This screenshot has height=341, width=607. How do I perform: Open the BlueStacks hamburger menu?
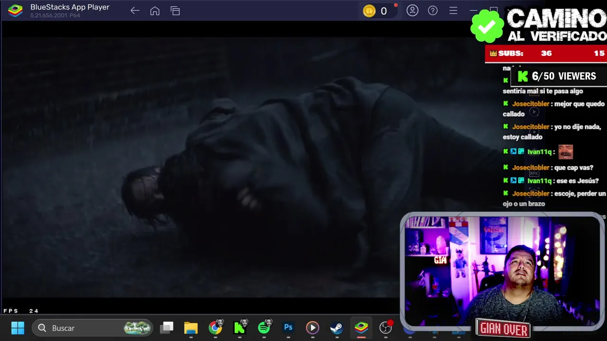pos(453,10)
